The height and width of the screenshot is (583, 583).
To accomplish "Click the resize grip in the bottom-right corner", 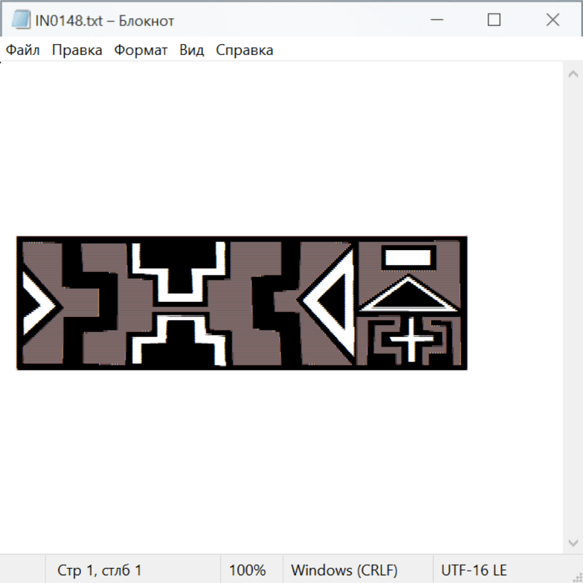I will pyautogui.click(x=577, y=577).
